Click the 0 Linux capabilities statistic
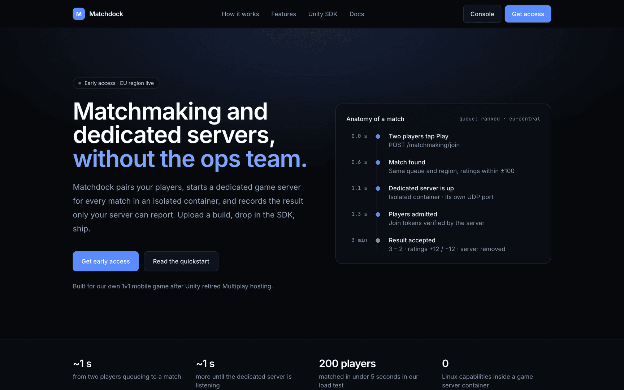624x390 pixels. pyautogui.click(x=445, y=363)
